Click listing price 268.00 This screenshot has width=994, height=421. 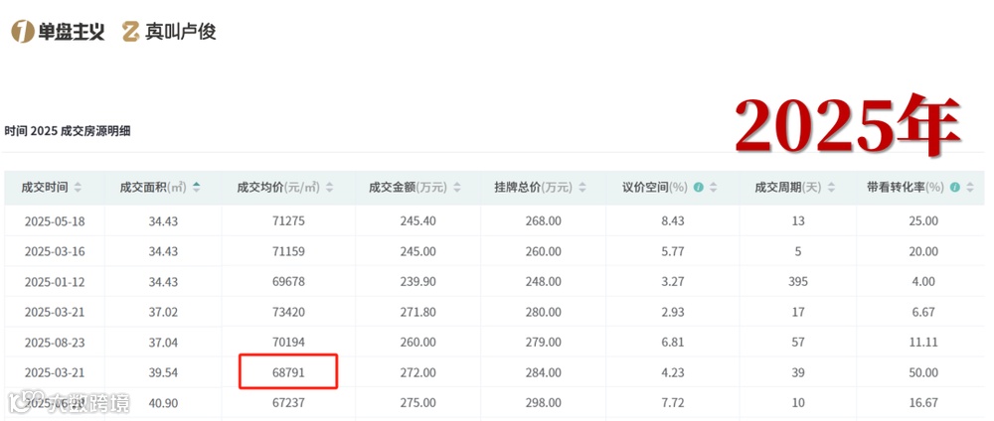point(544,221)
